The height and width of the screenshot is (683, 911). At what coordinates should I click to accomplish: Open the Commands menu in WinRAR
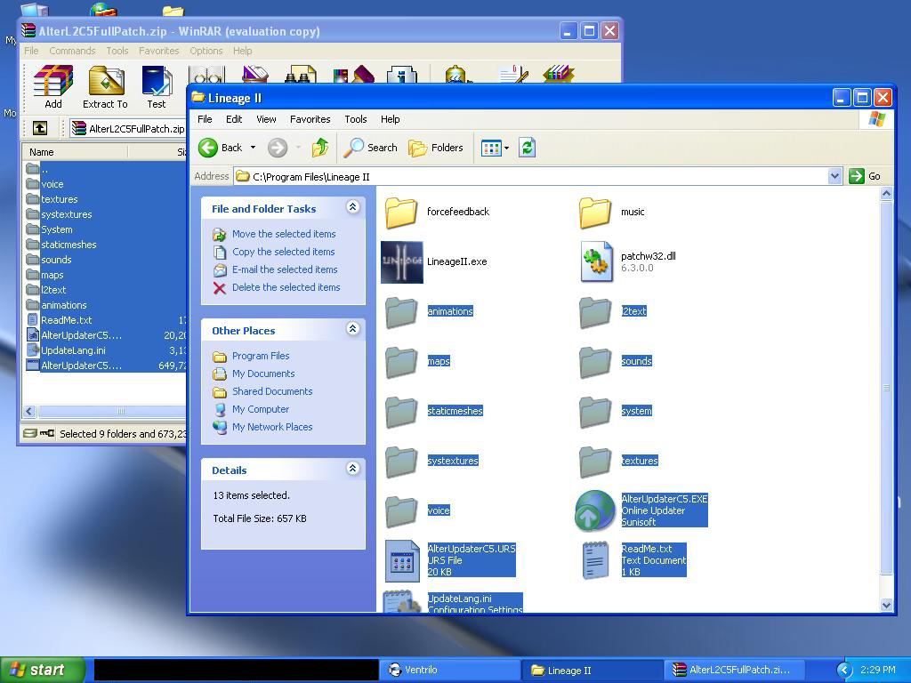(x=72, y=51)
